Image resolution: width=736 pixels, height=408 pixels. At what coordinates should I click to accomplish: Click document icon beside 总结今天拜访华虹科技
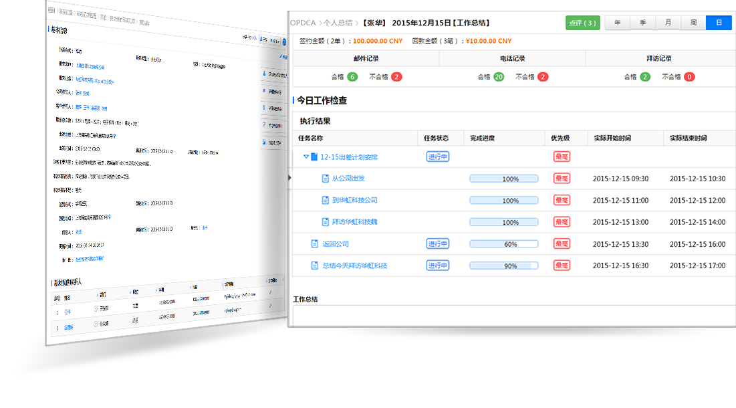[315, 266]
